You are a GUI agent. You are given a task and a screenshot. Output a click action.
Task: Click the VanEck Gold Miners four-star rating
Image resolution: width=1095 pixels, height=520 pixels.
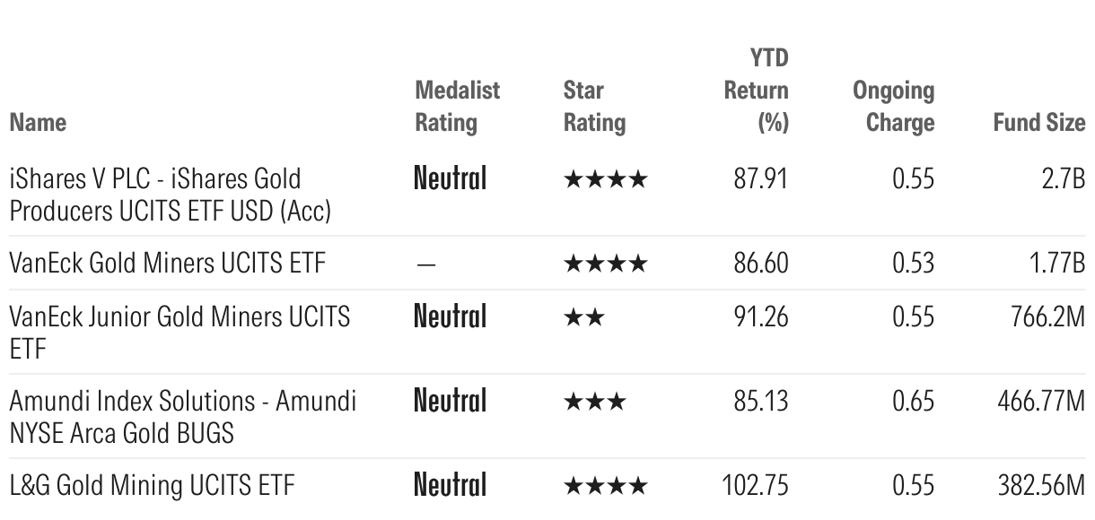pos(604,263)
